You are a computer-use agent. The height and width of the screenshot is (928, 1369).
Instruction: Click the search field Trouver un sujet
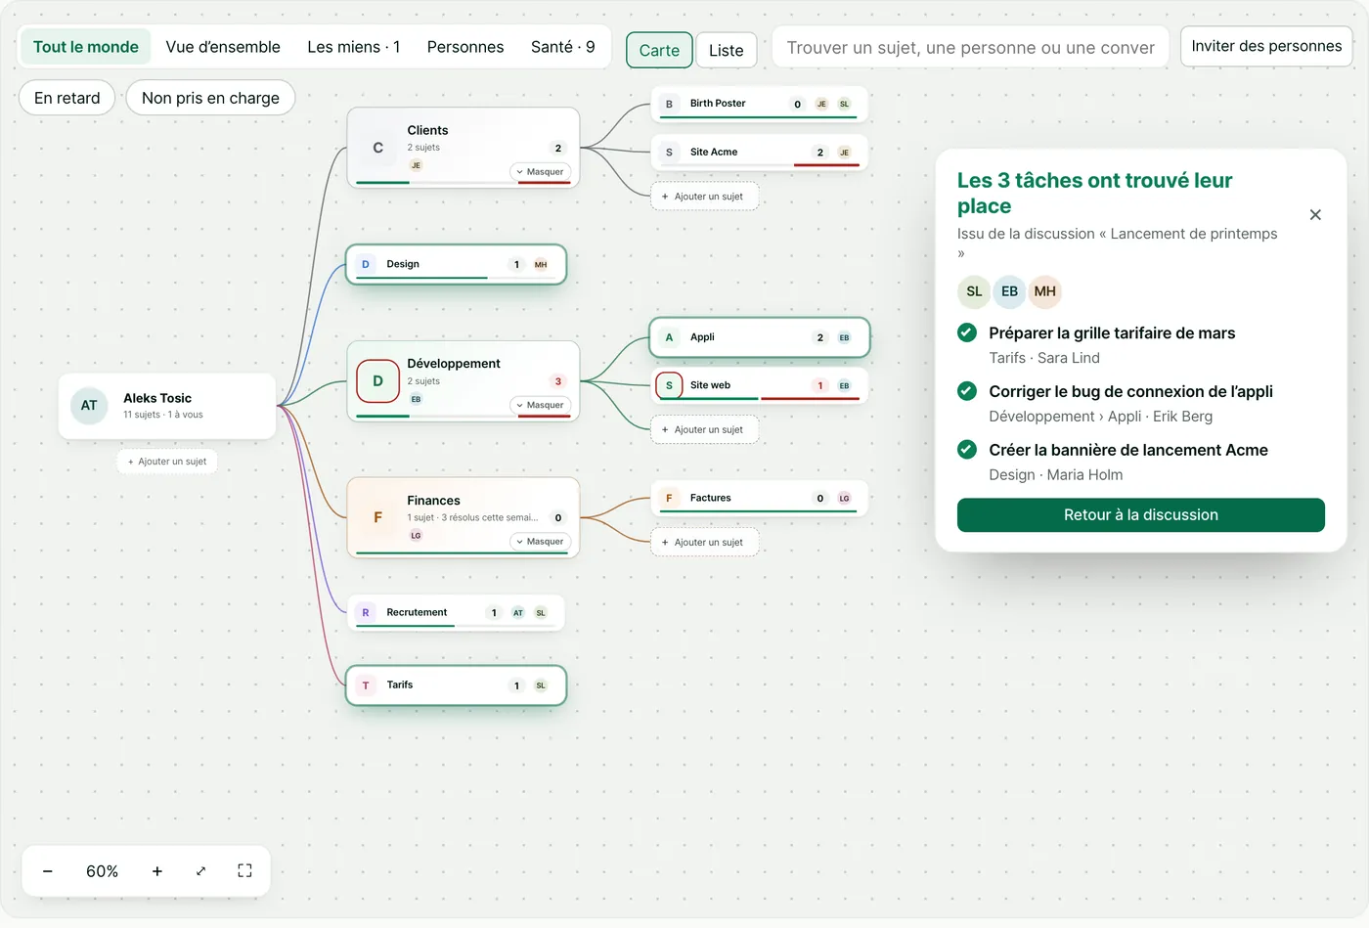(970, 48)
